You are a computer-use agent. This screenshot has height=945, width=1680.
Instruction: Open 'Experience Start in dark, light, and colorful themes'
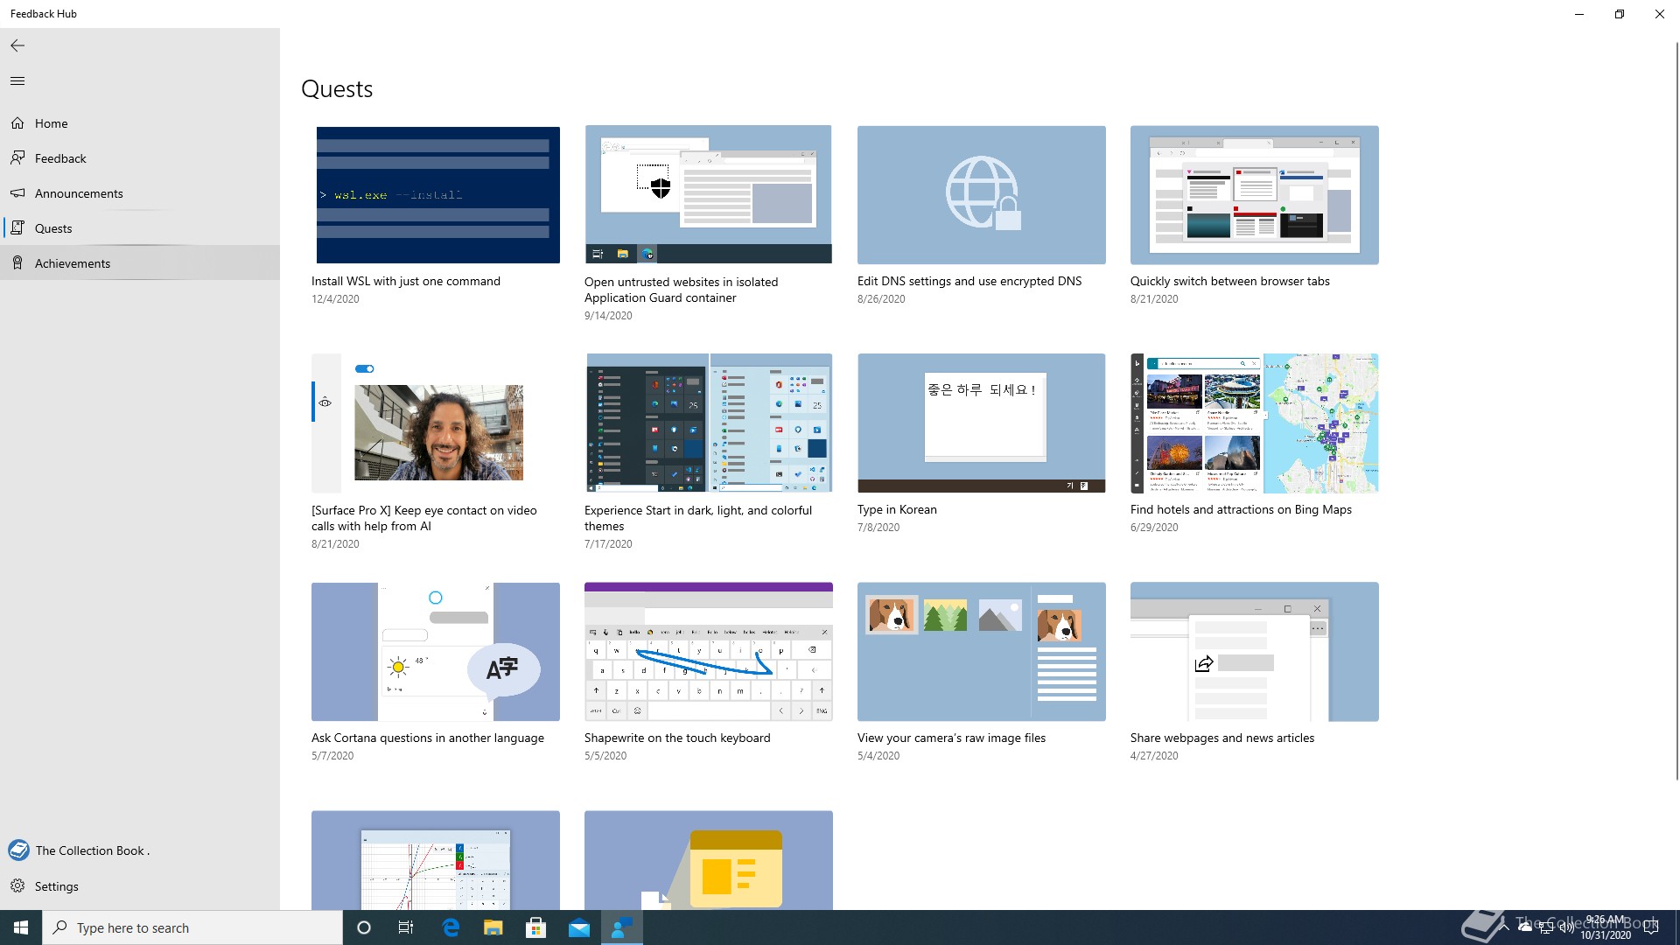[x=698, y=518]
